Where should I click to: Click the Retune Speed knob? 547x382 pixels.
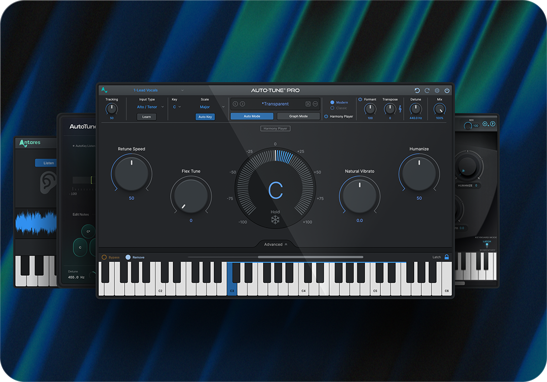(131, 174)
